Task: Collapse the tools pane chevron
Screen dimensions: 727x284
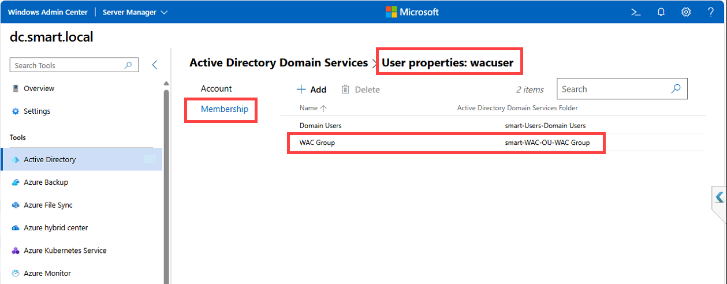Action: click(154, 65)
